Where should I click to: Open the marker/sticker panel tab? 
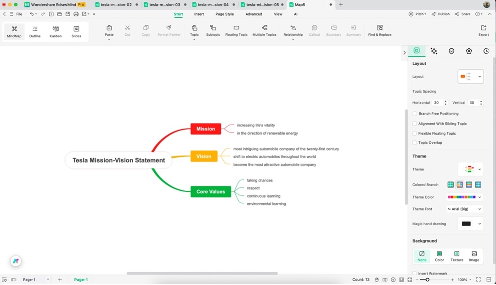(451, 51)
